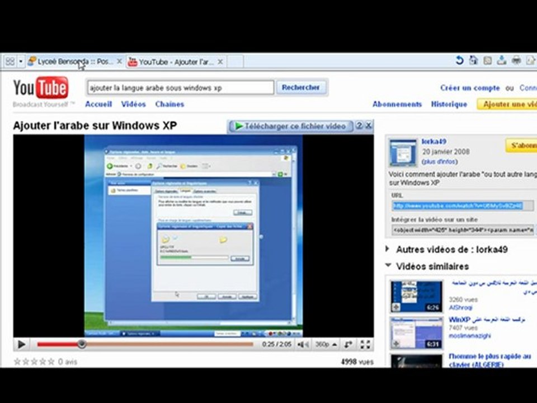
Task: Open the 6:26 similar video thumbnail
Action: (416, 297)
